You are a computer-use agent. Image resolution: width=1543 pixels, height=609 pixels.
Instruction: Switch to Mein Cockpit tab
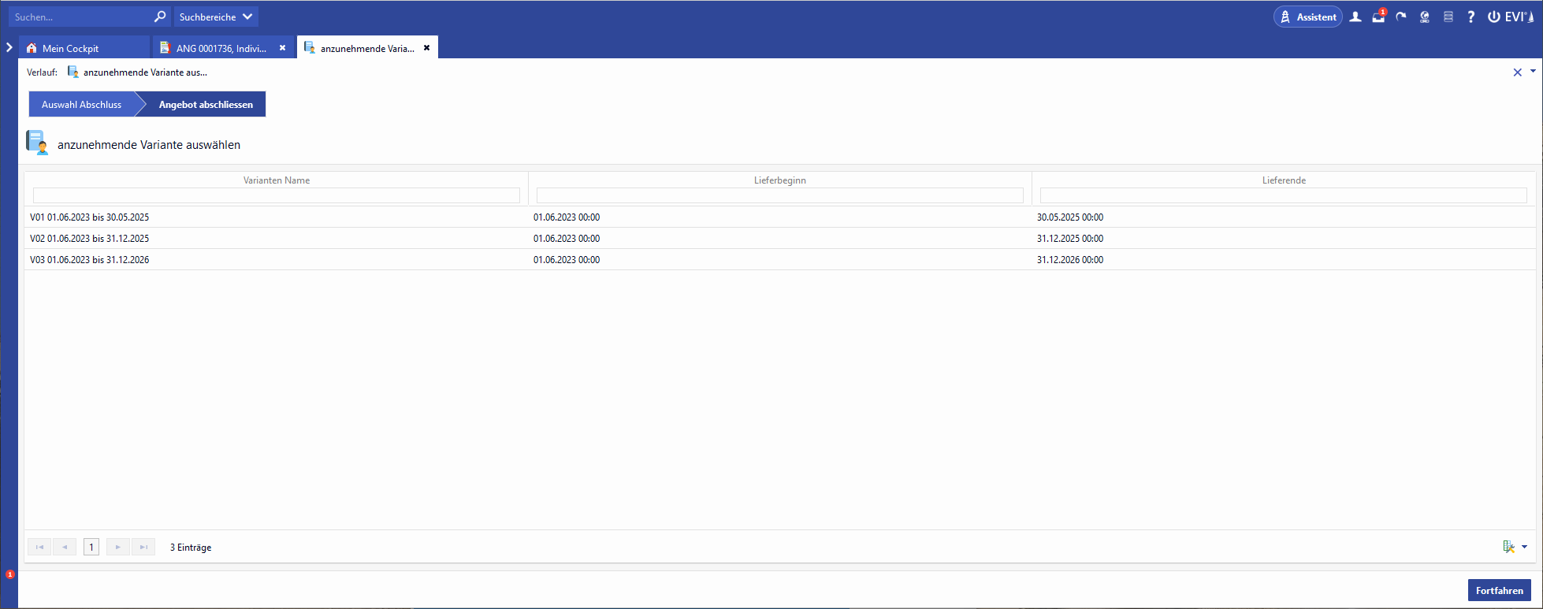click(x=71, y=48)
